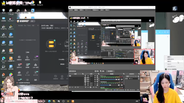The width and height of the screenshot is (184, 103).
Task: Add a new scene with the plus icon
Action: click(x=70, y=87)
